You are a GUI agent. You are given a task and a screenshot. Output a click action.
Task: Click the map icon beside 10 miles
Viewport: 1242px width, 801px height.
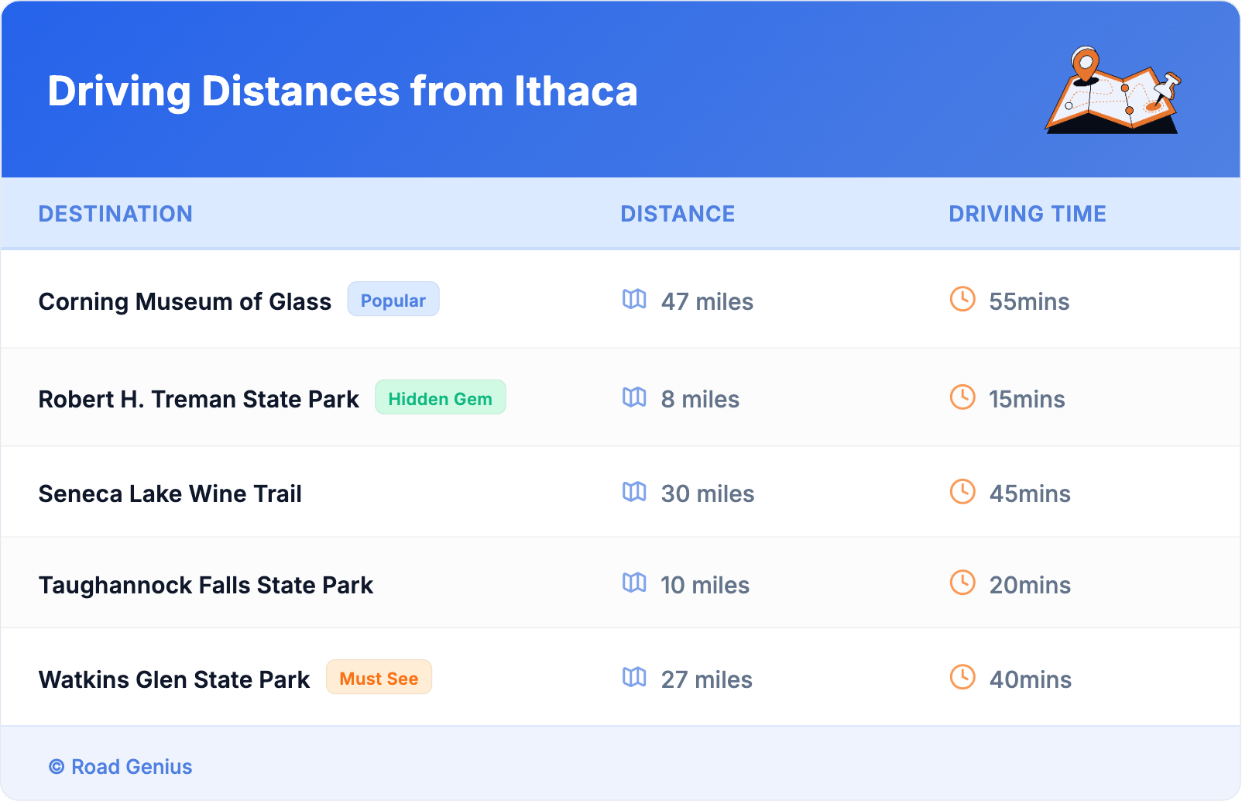pos(634,583)
